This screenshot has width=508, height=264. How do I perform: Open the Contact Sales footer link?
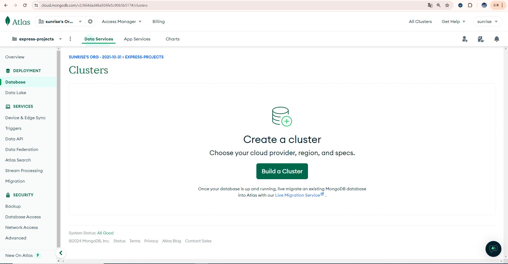198,241
